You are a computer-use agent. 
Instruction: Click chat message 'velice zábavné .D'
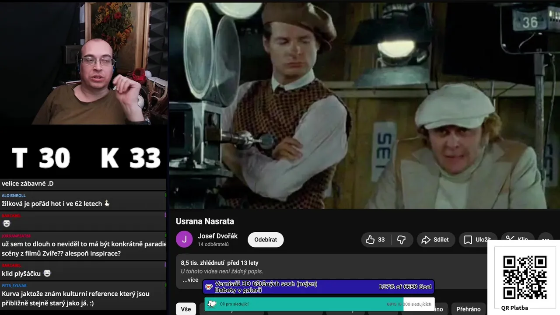pyautogui.click(x=28, y=184)
